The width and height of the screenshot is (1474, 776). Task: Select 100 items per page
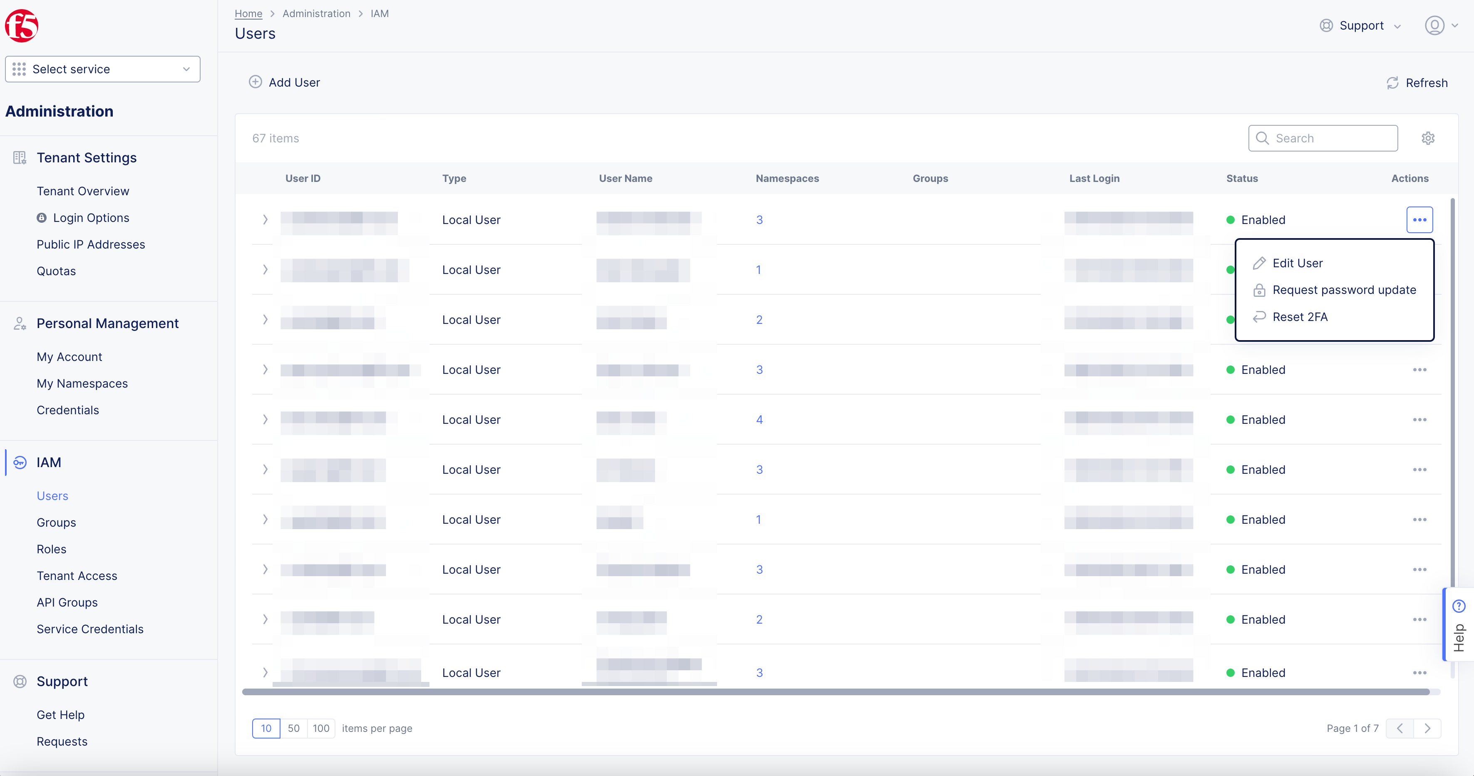(321, 728)
